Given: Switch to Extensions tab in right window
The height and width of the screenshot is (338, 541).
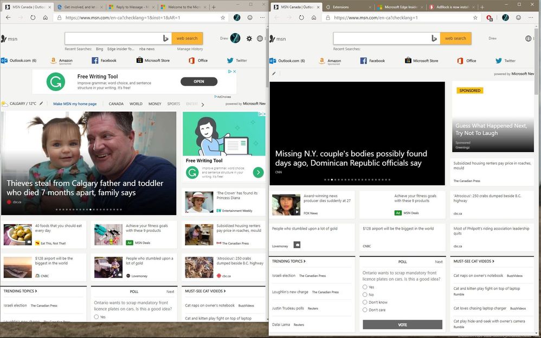Looking at the screenshot, I should click(349, 7).
